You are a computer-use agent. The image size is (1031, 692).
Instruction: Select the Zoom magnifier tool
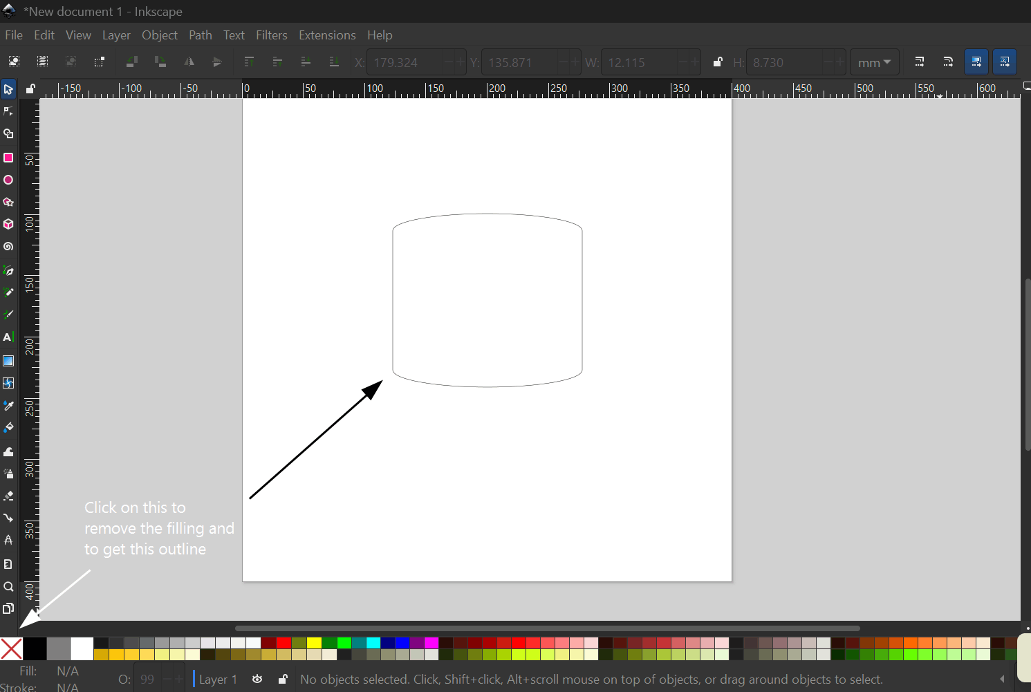pyautogui.click(x=8, y=587)
